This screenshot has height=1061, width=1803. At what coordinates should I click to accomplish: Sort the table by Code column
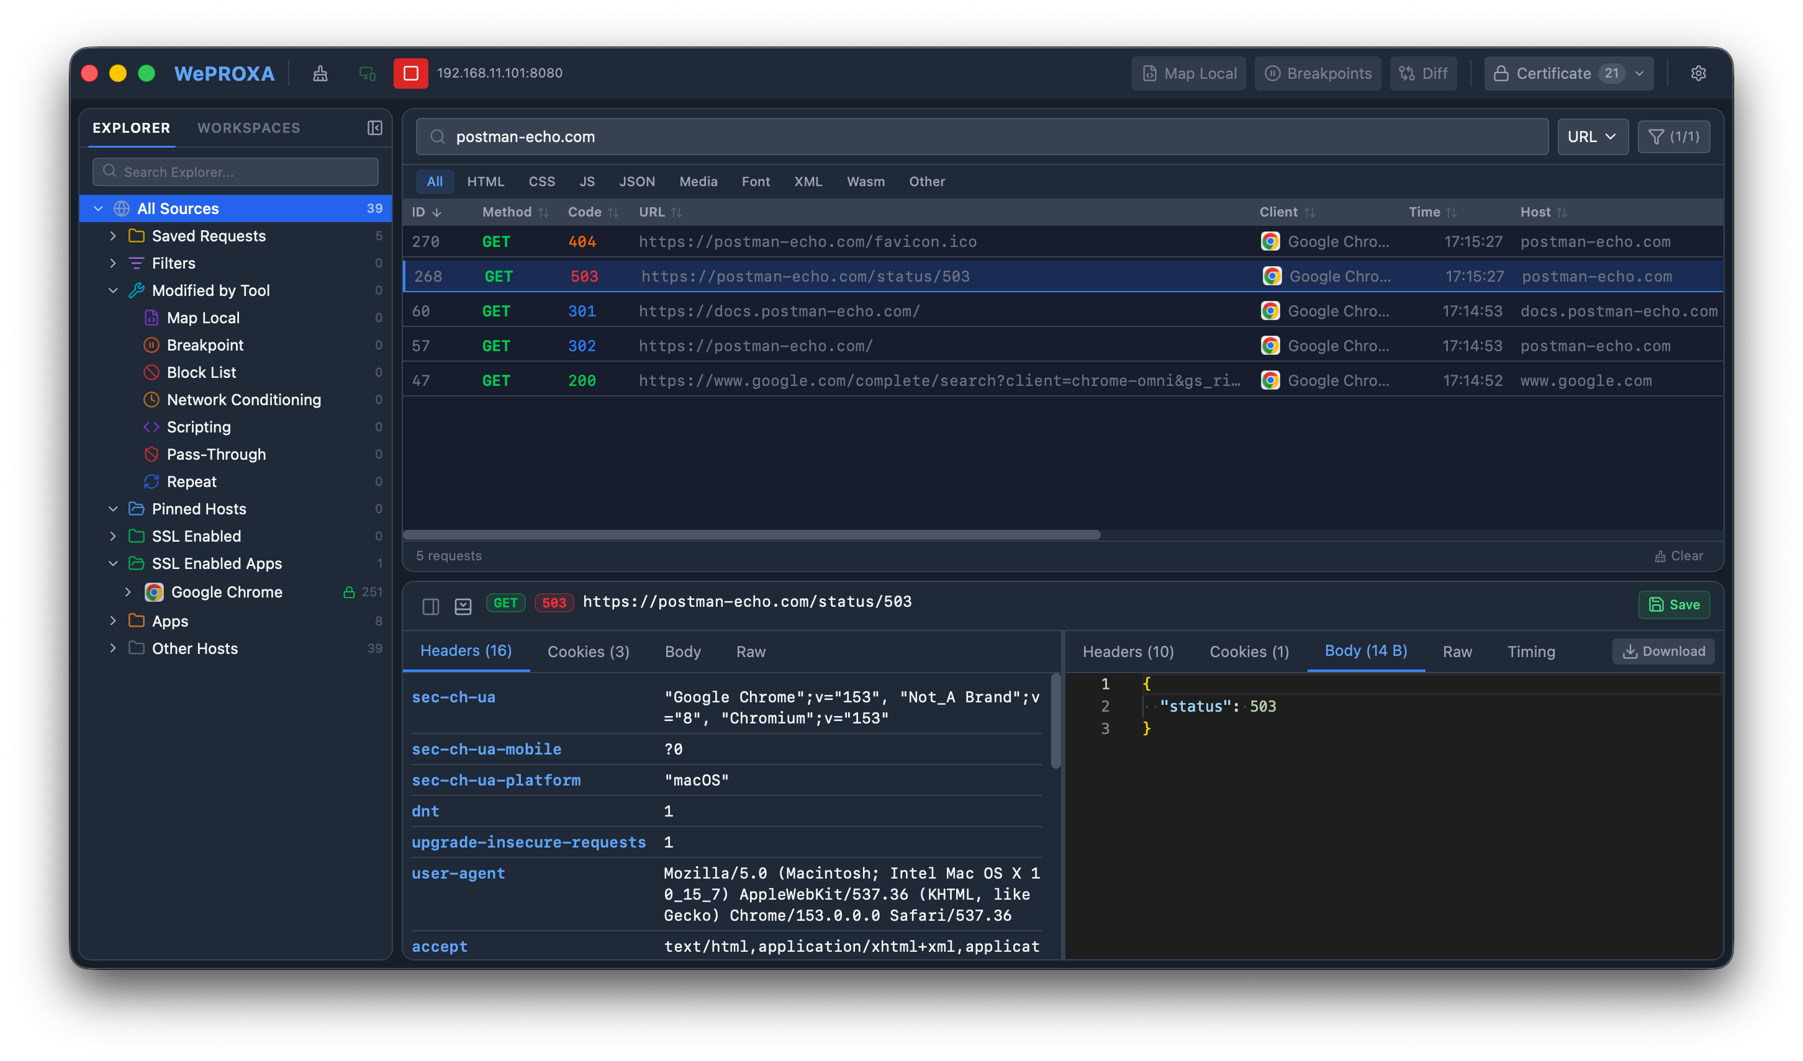(592, 212)
